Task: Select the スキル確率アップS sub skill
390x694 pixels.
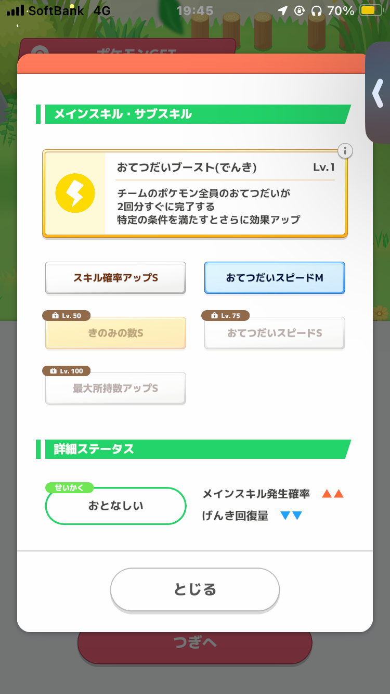Action: (x=115, y=278)
